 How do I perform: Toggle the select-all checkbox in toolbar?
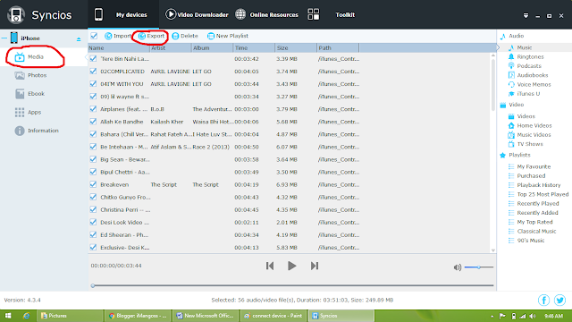click(94, 36)
